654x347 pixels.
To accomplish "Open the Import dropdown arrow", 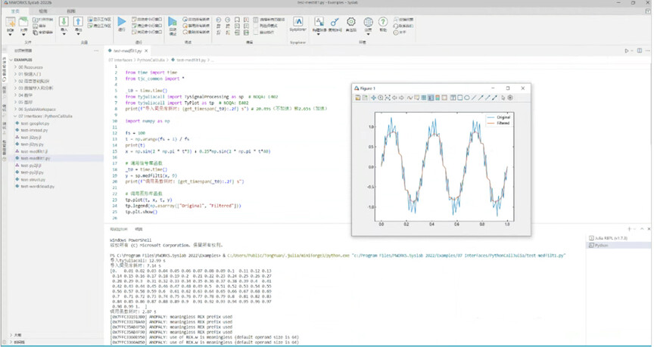I will coord(64,34).
